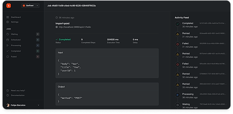
Task: Click the Activity Feed heading
Action: [x=182, y=18]
